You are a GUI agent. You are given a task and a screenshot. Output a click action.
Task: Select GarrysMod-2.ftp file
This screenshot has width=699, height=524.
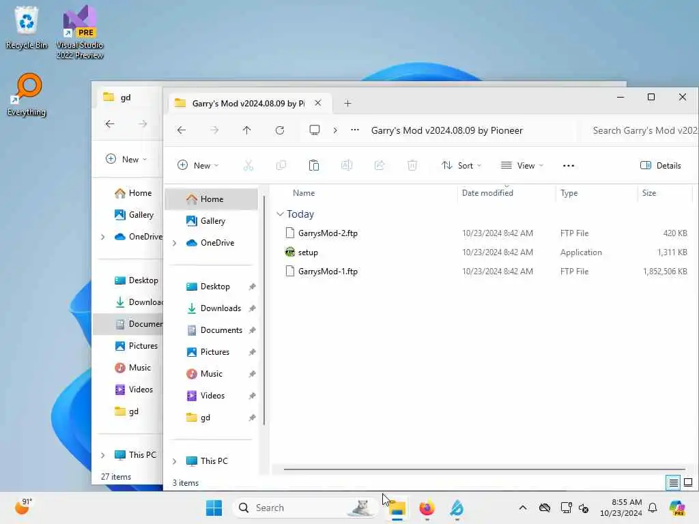tap(328, 233)
